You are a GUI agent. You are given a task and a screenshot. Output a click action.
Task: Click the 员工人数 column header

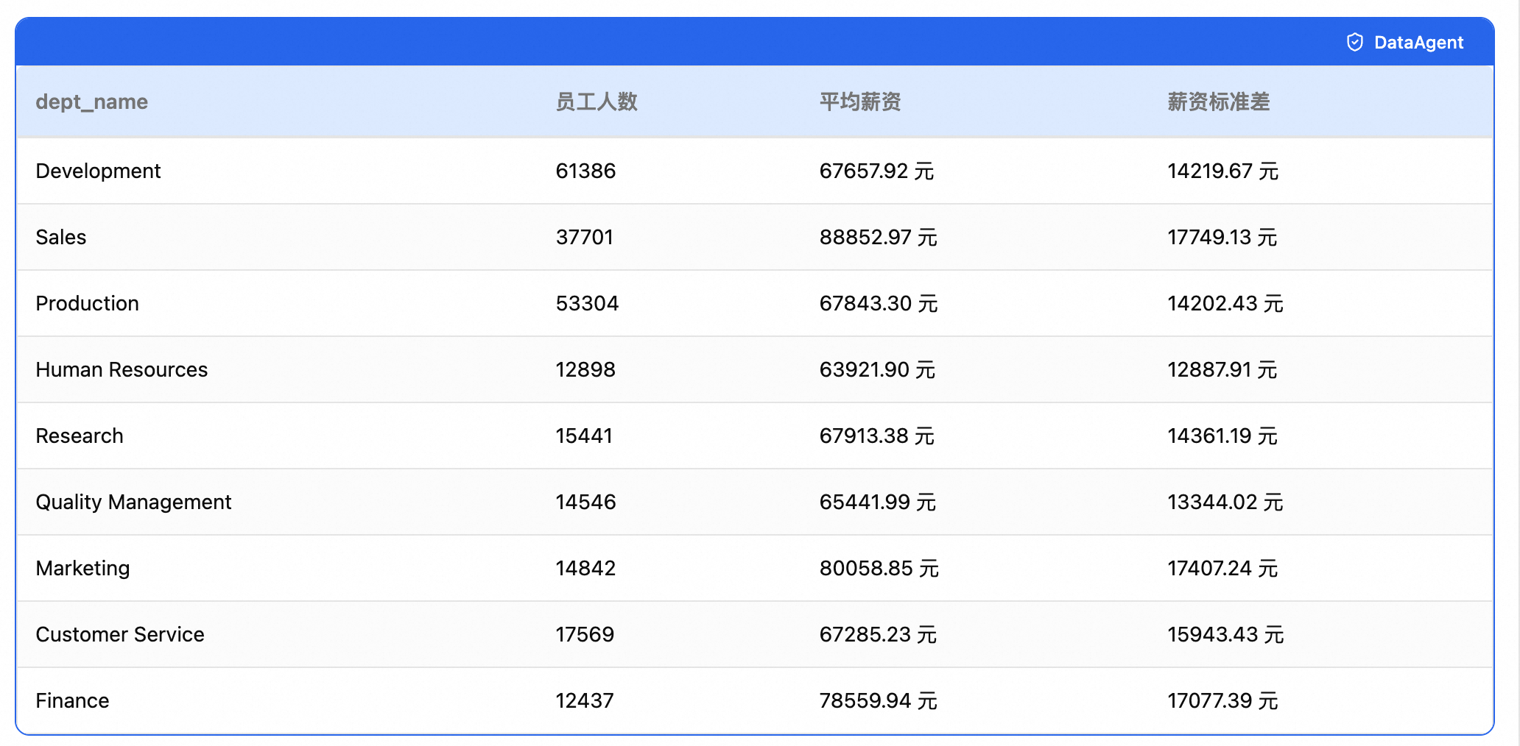[597, 102]
